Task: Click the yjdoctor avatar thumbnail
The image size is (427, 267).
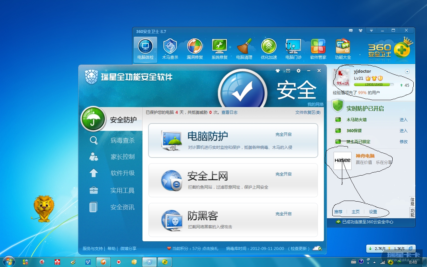Action: coord(341,78)
